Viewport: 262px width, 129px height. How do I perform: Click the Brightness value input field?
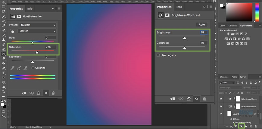pos(204,32)
